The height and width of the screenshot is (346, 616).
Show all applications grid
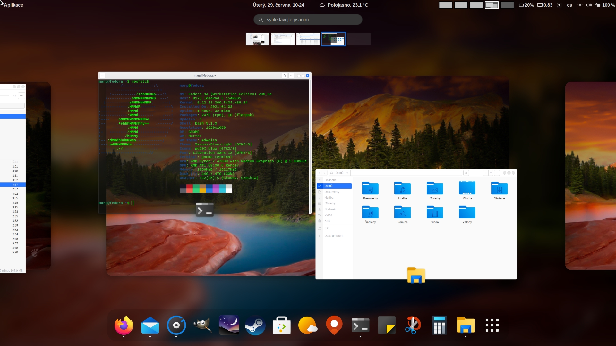(x=492, y=325)
